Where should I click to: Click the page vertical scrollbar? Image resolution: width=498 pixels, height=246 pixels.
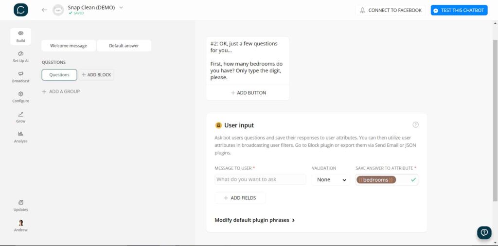495,122
